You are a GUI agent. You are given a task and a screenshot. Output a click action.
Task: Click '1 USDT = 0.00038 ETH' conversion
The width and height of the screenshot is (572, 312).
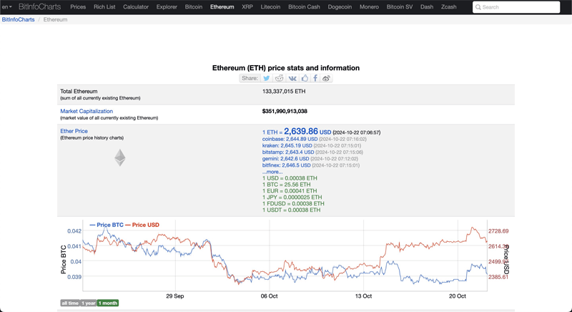(292, 210)
